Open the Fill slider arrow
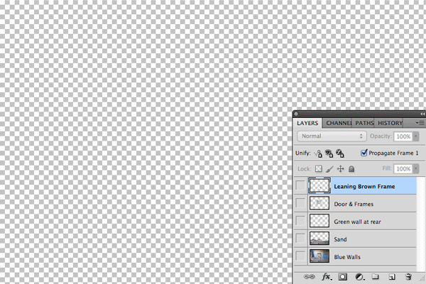426x284 pixels. pyautogui.click(x=415, y=169)
